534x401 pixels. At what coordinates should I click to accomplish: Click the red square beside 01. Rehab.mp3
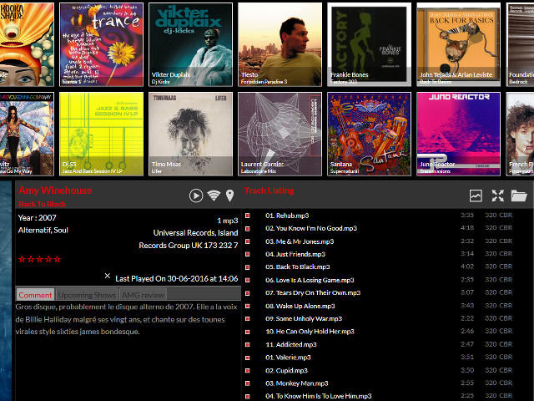tap(248, 216)
